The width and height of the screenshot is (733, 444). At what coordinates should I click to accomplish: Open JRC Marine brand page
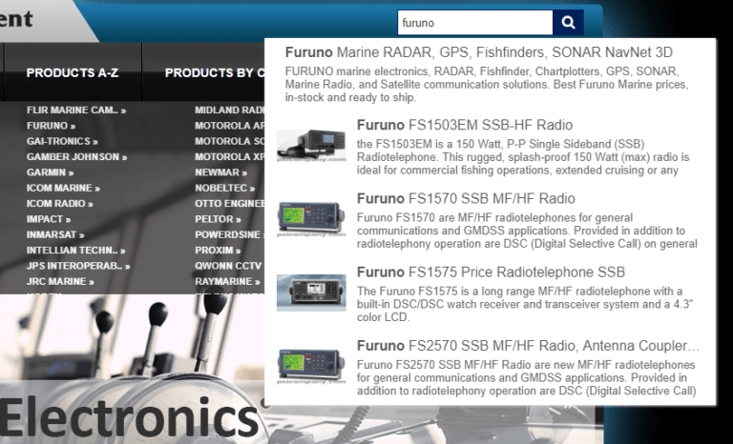pyautogui.click(x=59, y=282)
